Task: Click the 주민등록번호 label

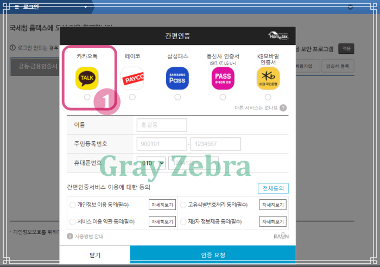Action: [91, 144]
